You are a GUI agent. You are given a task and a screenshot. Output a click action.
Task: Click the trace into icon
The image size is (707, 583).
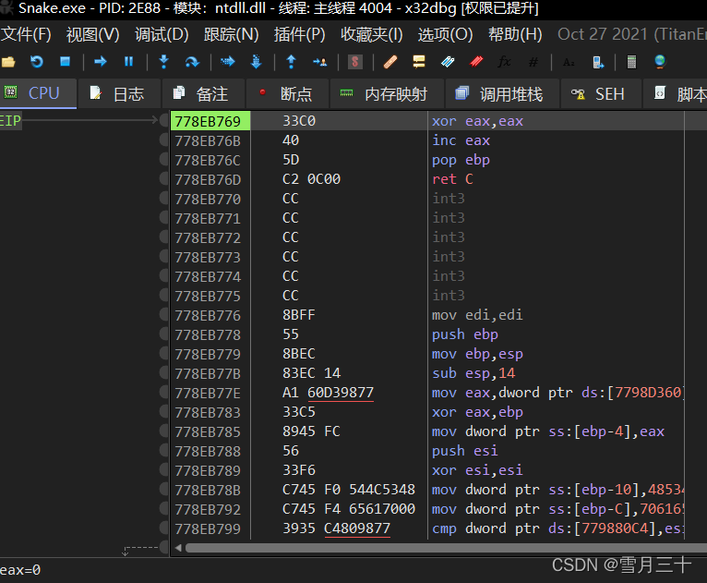(228, 62)
